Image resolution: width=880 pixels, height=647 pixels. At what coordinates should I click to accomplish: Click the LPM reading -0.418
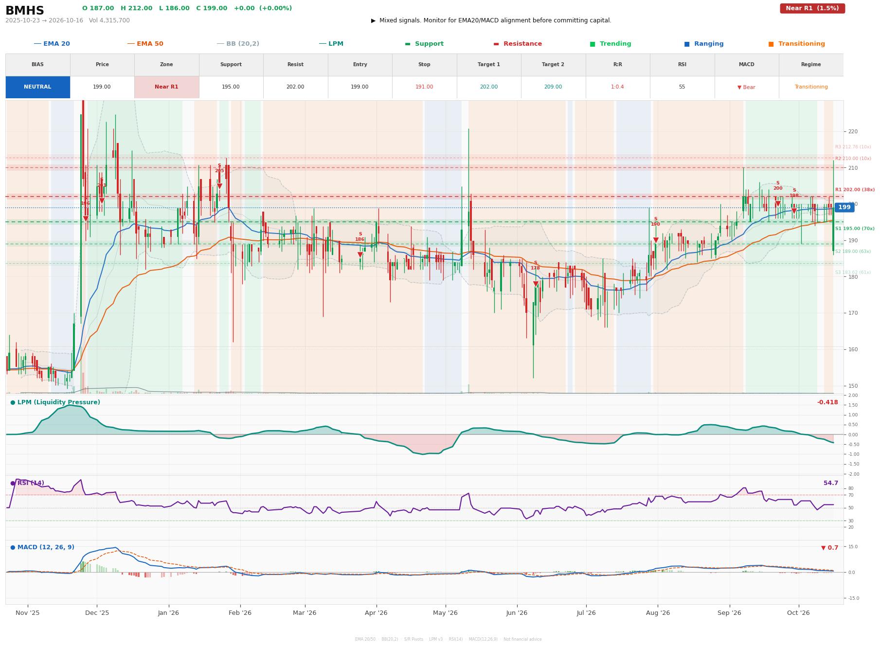pos(827,402)
